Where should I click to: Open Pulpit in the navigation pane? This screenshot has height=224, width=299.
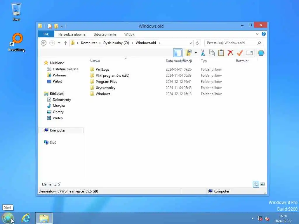(57, 81)
